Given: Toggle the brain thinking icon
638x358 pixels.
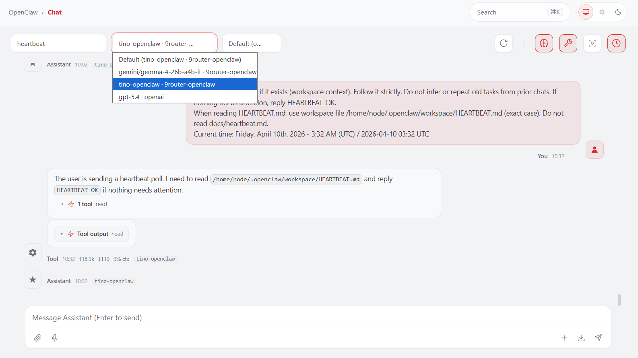Looking at the screenshot, I should click(544, 43).
